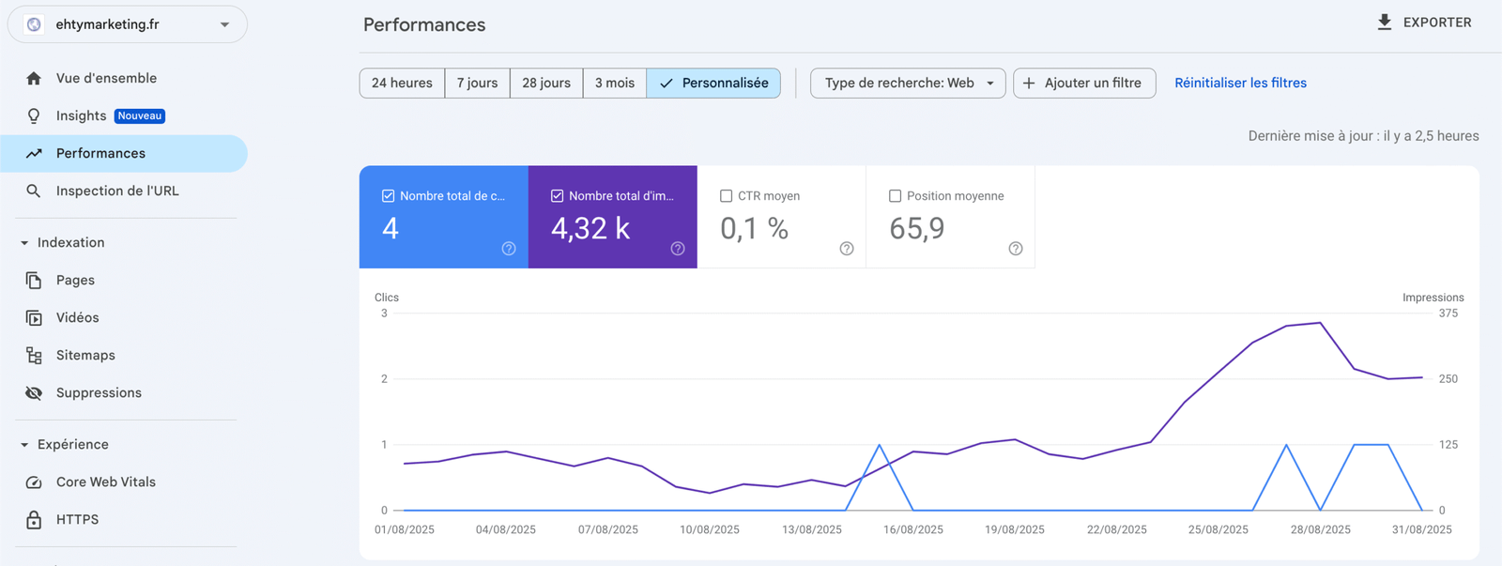Click the HTTPS padlock icon
The image size is (1502, 566).
(34, 519)
